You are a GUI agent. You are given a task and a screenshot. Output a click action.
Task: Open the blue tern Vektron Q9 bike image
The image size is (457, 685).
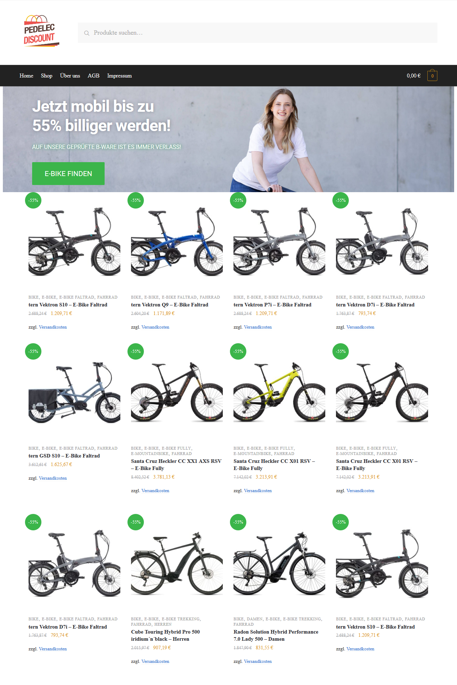(177, 241)
